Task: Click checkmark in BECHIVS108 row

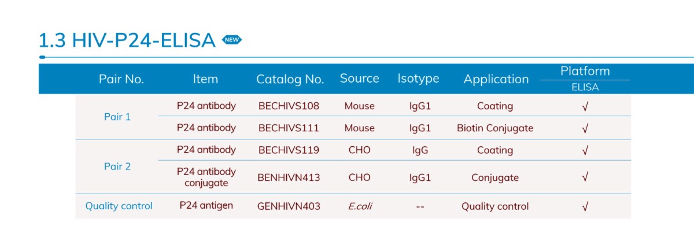Action: (x=585, y=106)
